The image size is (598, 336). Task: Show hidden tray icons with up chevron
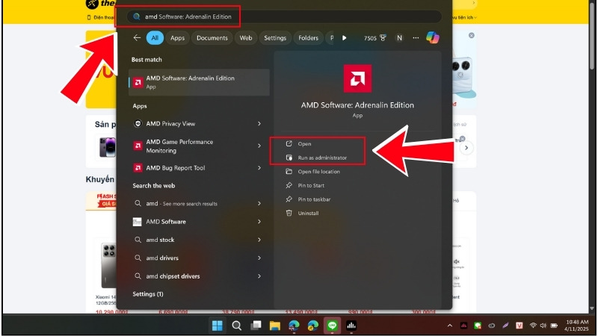(x=450, y=326)
